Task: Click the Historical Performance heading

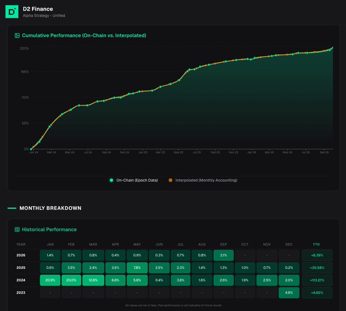Action: [x=49, y=230]
